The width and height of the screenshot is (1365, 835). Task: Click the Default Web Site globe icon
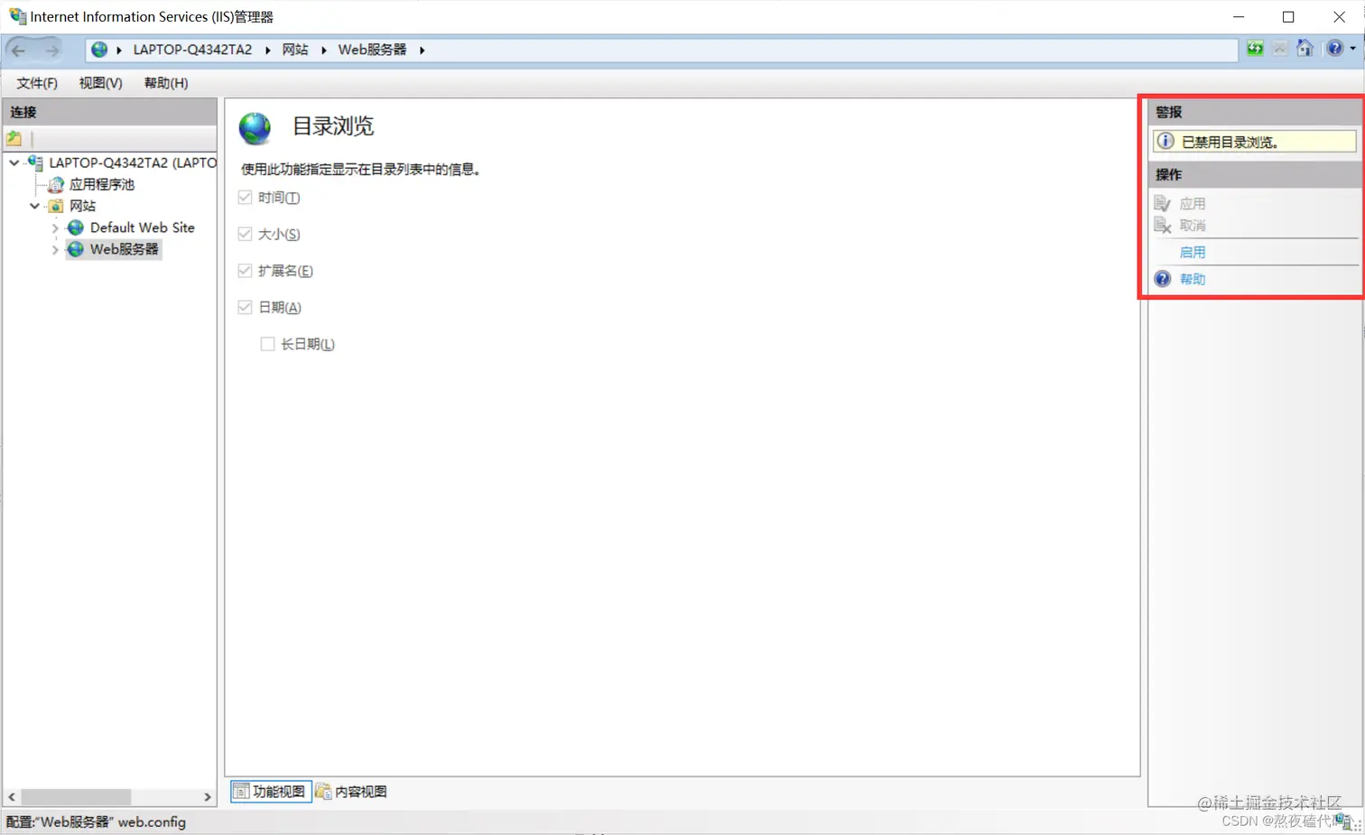(x=76, y=227)
